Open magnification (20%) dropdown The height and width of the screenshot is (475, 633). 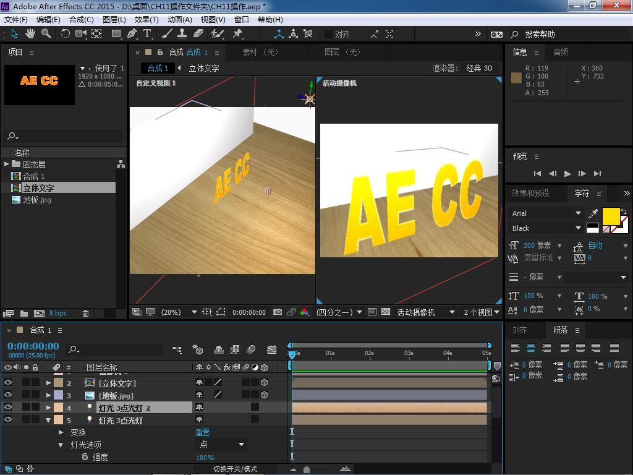[x=179, y=312]
